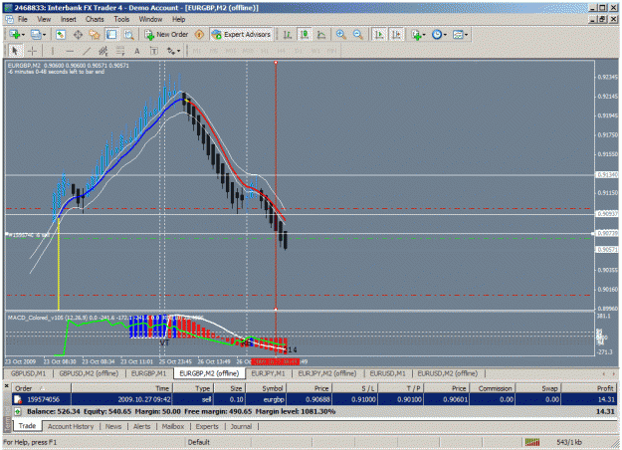Viewport: 622px width, 450px height.
Task: Switch to EURUSD,M2 (offline) chart tab
Action: [448, 373]
